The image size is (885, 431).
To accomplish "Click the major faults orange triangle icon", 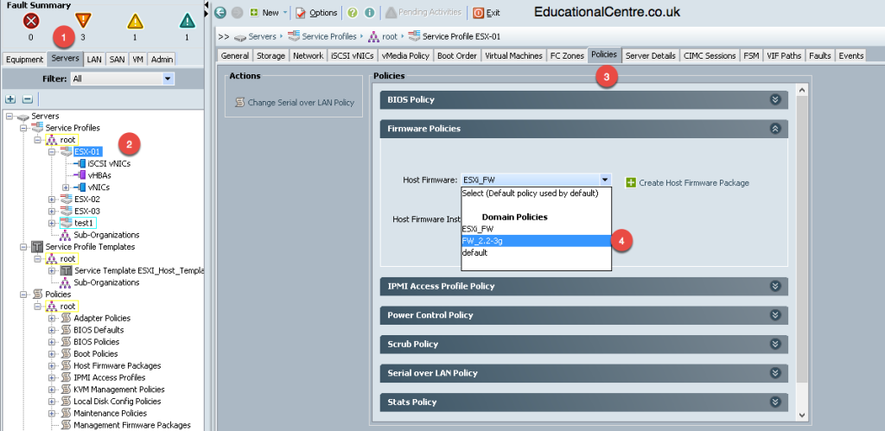I will pos(83,21).
